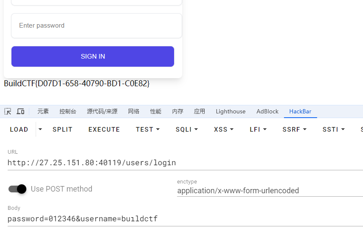363x237 pixels.
Task: Toggle the device toolbar icon
Action: [20, 111]
